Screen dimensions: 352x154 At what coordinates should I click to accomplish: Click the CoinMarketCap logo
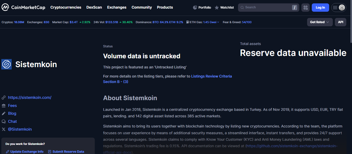click(23, 7)
